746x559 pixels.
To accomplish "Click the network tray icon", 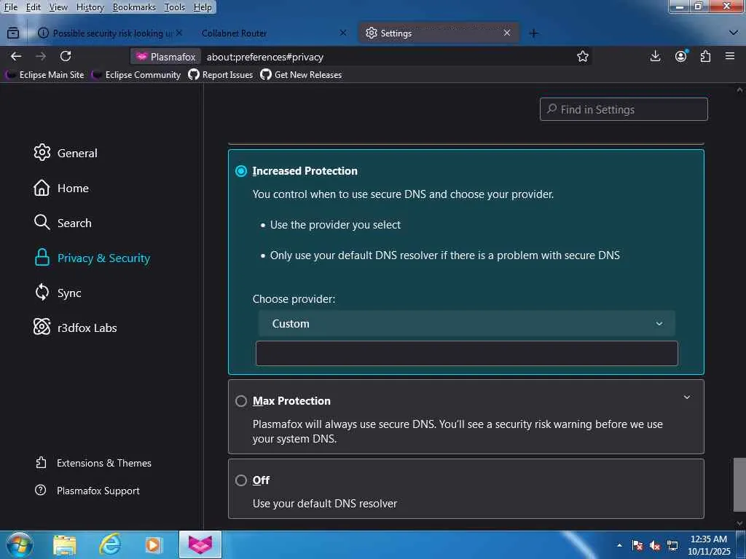I will (x=672, y=545).
